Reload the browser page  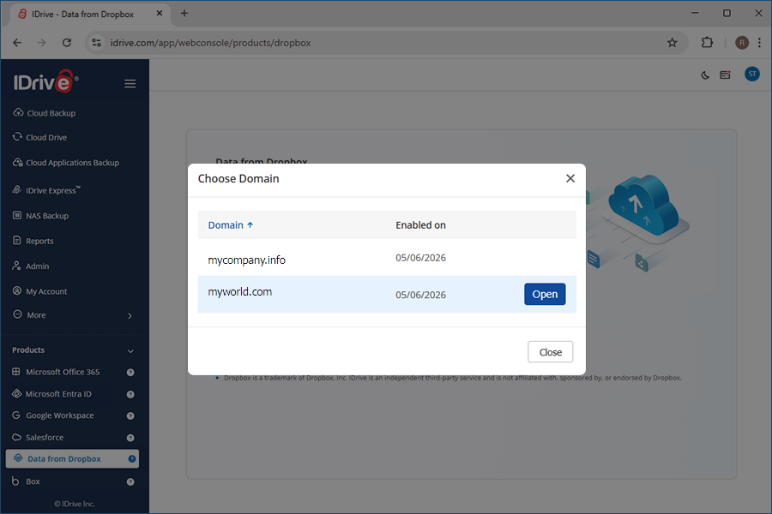[67, 43]
